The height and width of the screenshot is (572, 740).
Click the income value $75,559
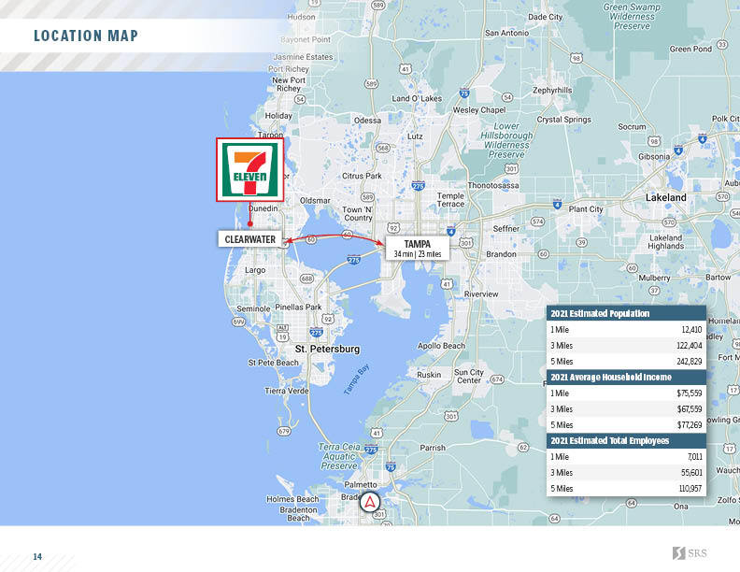689,393
